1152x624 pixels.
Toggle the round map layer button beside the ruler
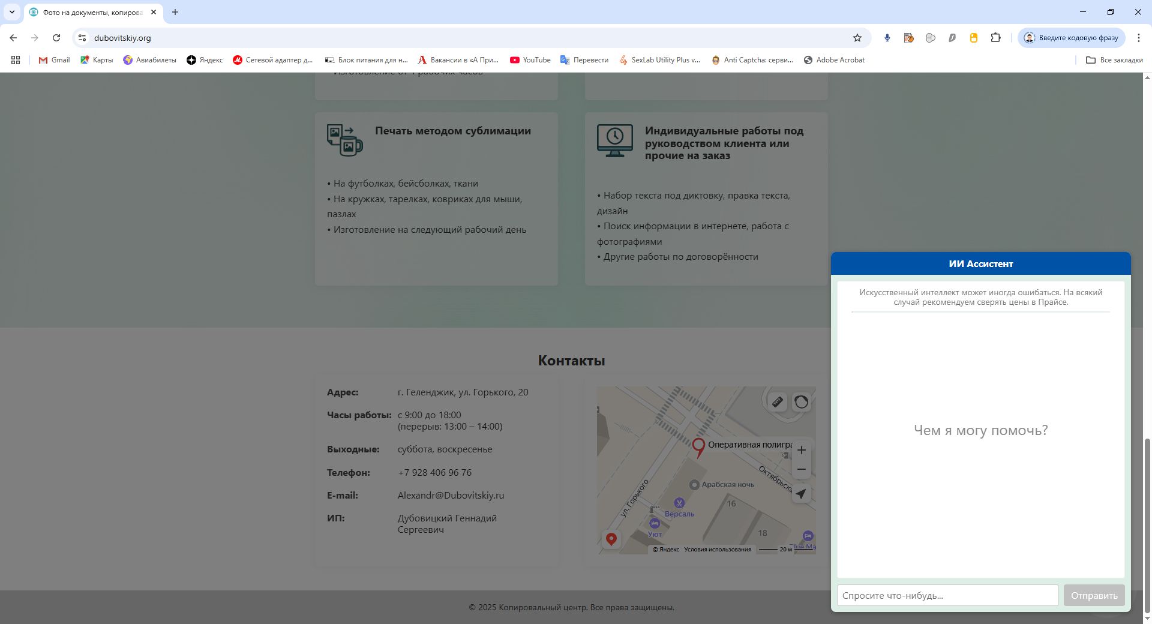coord(802,402)
